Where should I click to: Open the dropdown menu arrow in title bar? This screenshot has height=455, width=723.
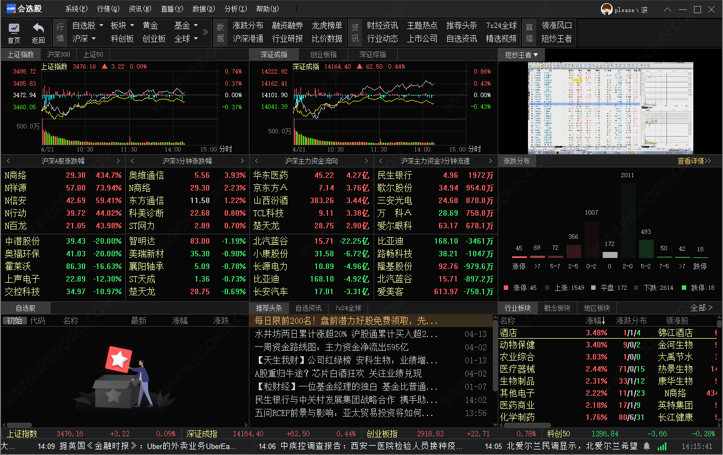(668, 9)
